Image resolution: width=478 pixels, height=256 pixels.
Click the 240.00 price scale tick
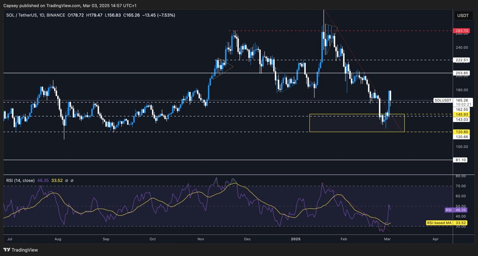461,47
